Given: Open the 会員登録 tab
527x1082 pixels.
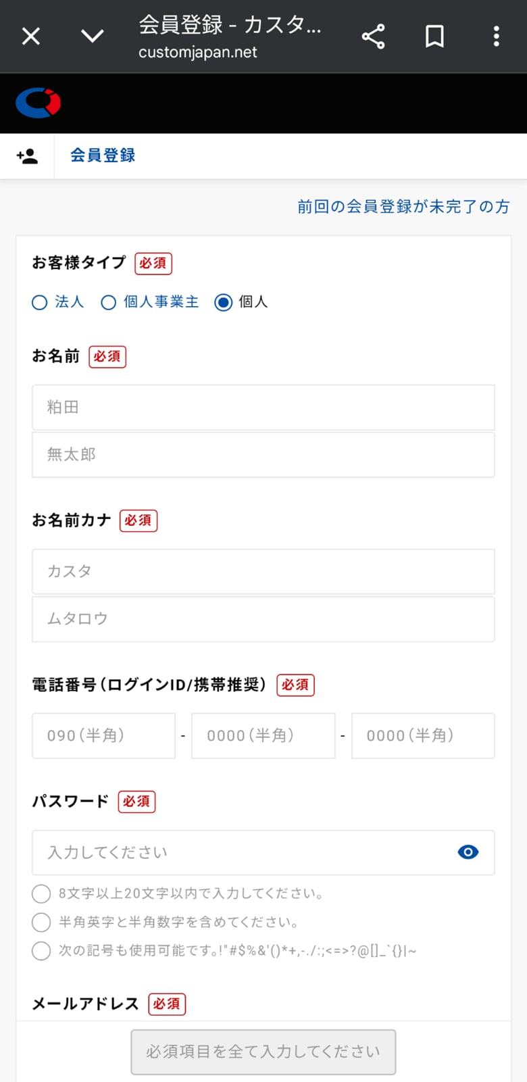Looking at the screenshot, I should pyautogui.click(x=103, y=155).
